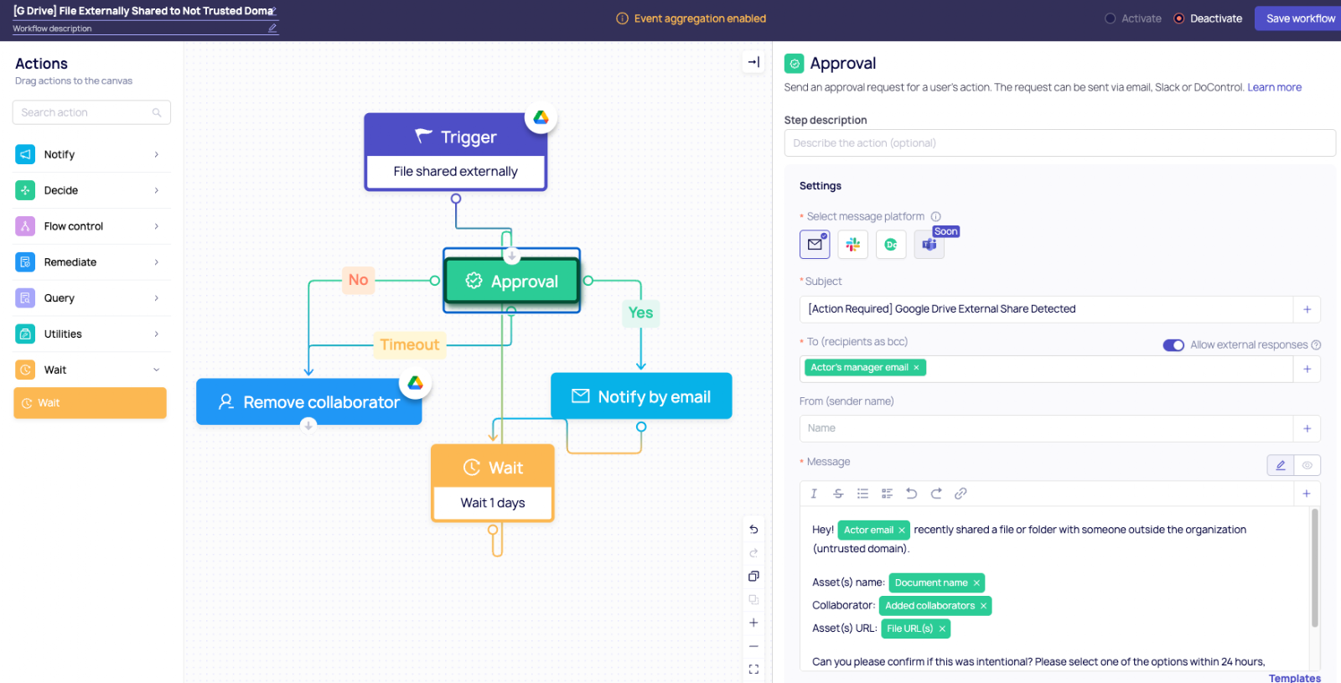Select the Approval node on canvas

[511, 281]
